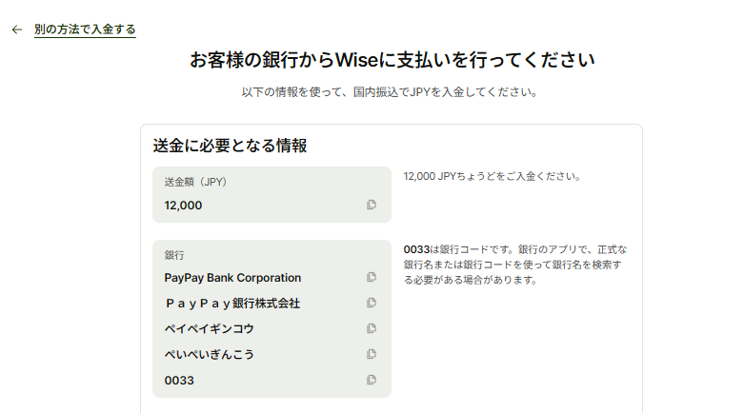
Task: Copy the ＰａｙＰａｙ銀行株式会社 bank name
Action: click(x=372, y=303)
